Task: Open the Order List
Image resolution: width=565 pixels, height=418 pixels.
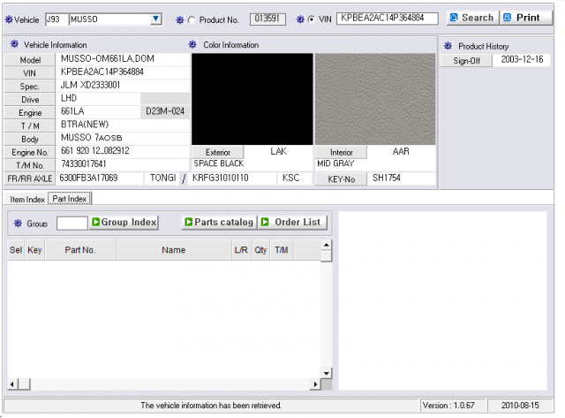Action: [x=292, y=222]
